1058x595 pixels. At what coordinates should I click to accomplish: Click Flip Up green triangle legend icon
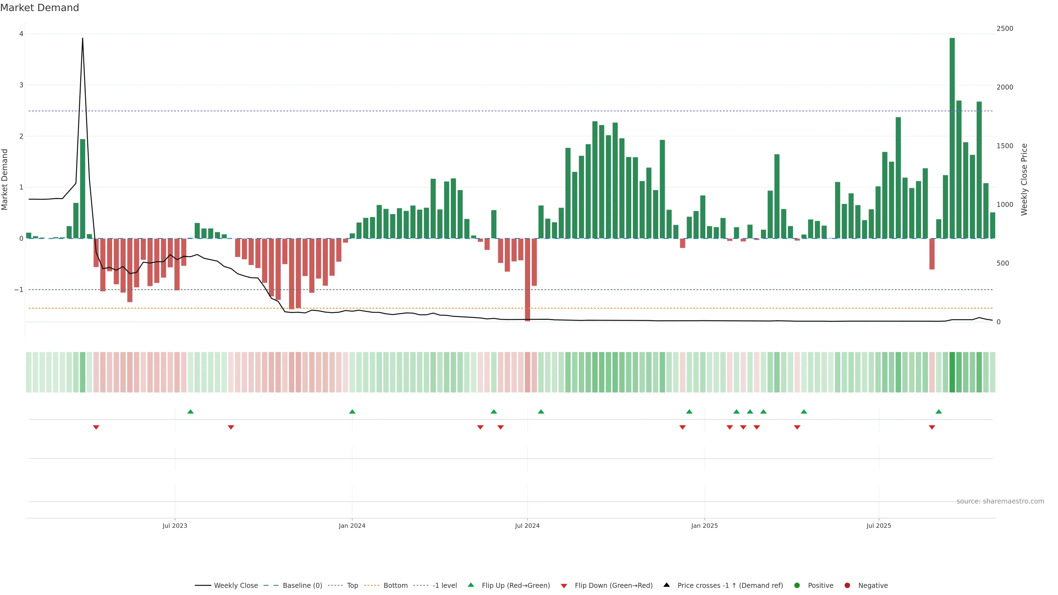(471, 585)
